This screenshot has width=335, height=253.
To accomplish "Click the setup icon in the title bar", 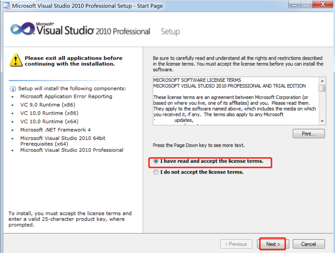I will tap(6, 6).
